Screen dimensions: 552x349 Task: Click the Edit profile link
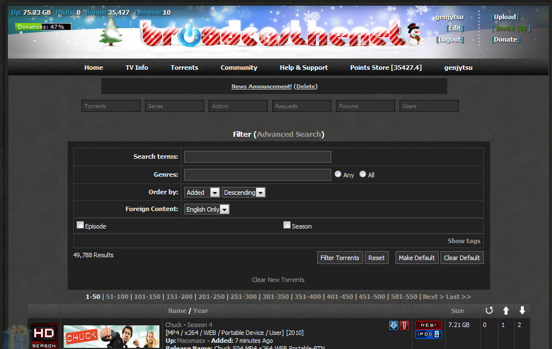[x=455, y=28]
